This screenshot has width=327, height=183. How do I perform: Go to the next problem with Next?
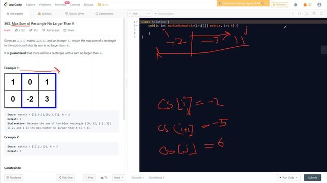click(x=119, y=177)
